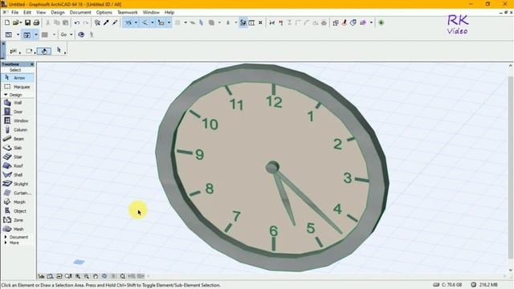
Task: Select the Object tool
Action: (x=18, y=211)
